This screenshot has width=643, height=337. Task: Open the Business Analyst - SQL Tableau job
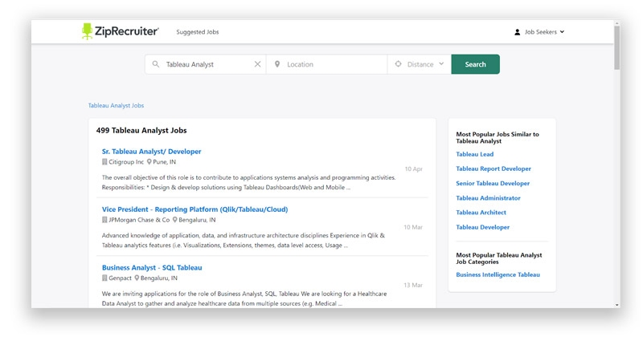[x=152, y=267]
